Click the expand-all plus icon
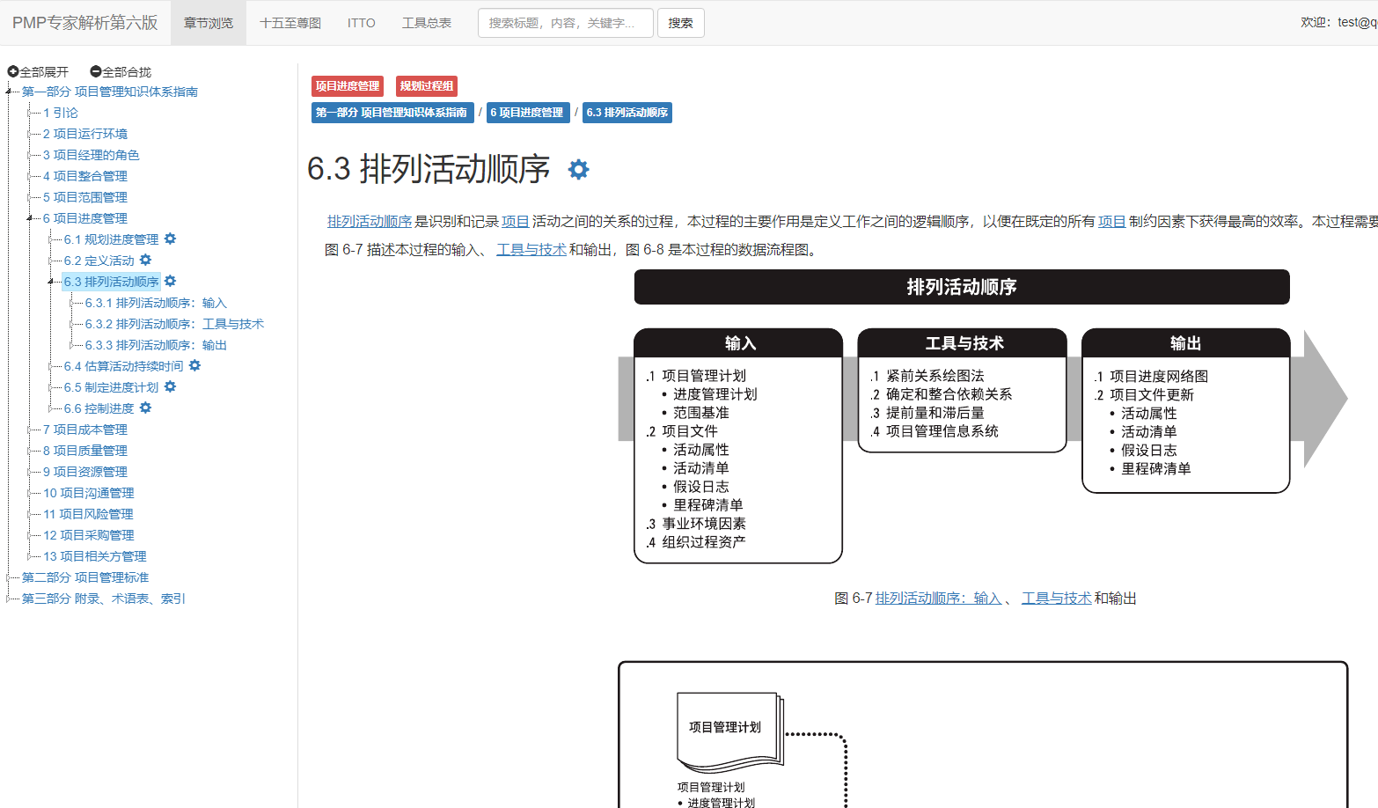Viewport: 1378px width, 808px height. click(13, 71)
